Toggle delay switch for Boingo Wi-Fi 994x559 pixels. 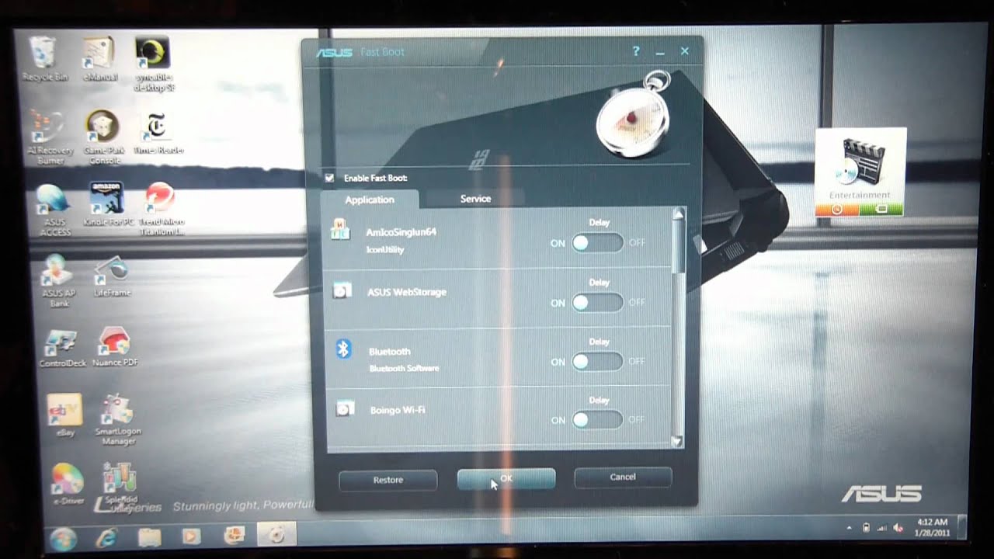point(597,420)
